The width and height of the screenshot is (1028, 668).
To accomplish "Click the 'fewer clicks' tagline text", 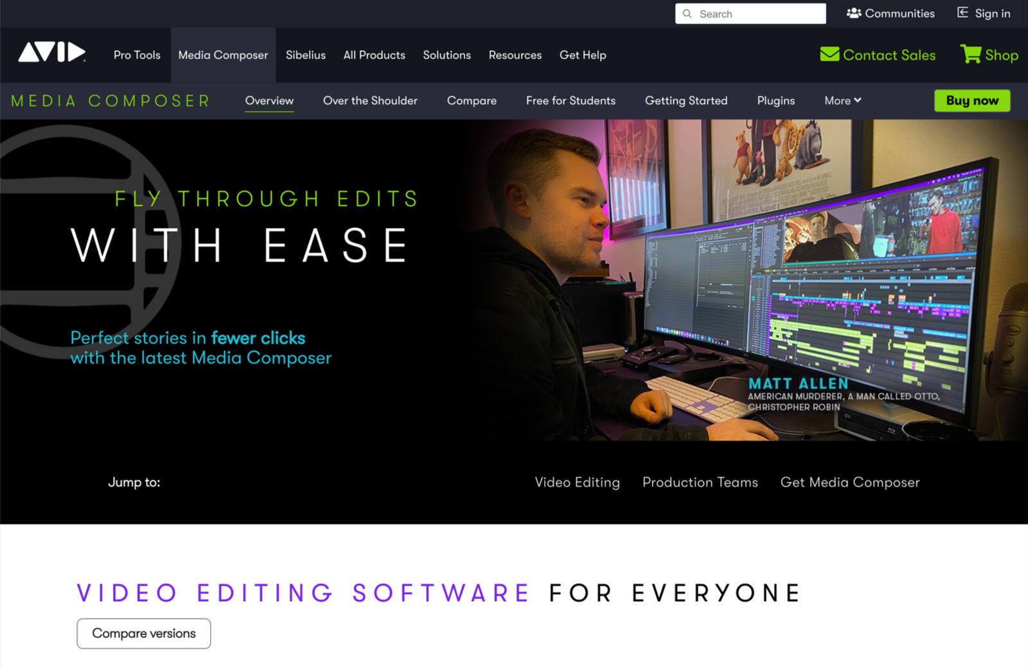I will click(258, 338).
